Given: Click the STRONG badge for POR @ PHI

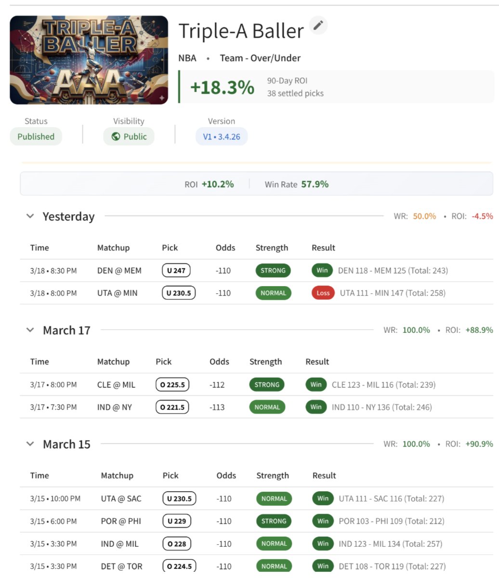Looking at the screenshot, I should (274, 521).
